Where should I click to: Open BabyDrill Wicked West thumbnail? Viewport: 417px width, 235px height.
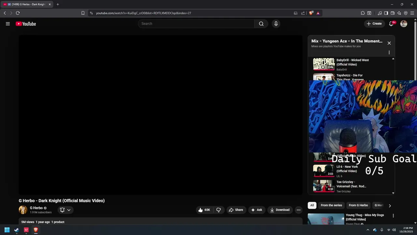(324, 64)
